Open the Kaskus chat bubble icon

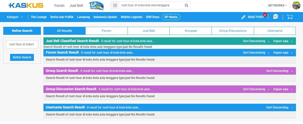coord(276,17)
